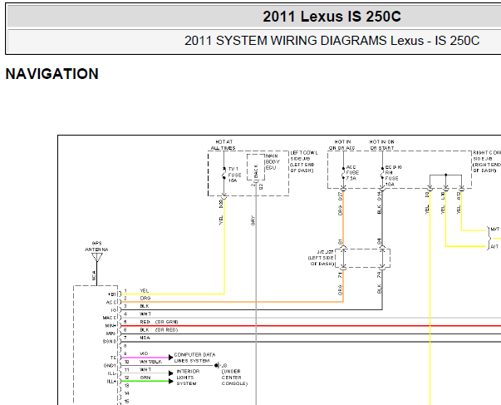Image resolution: width=501 pixels, height=405 pixels.
Task: Select the A/T transmission label
Action: (494, 247)
